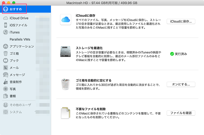Viewport: 204px width, 135px height.
Task: Click the iOSファイル phone icon
Action: pyautogui.click(x=5, y=25)
